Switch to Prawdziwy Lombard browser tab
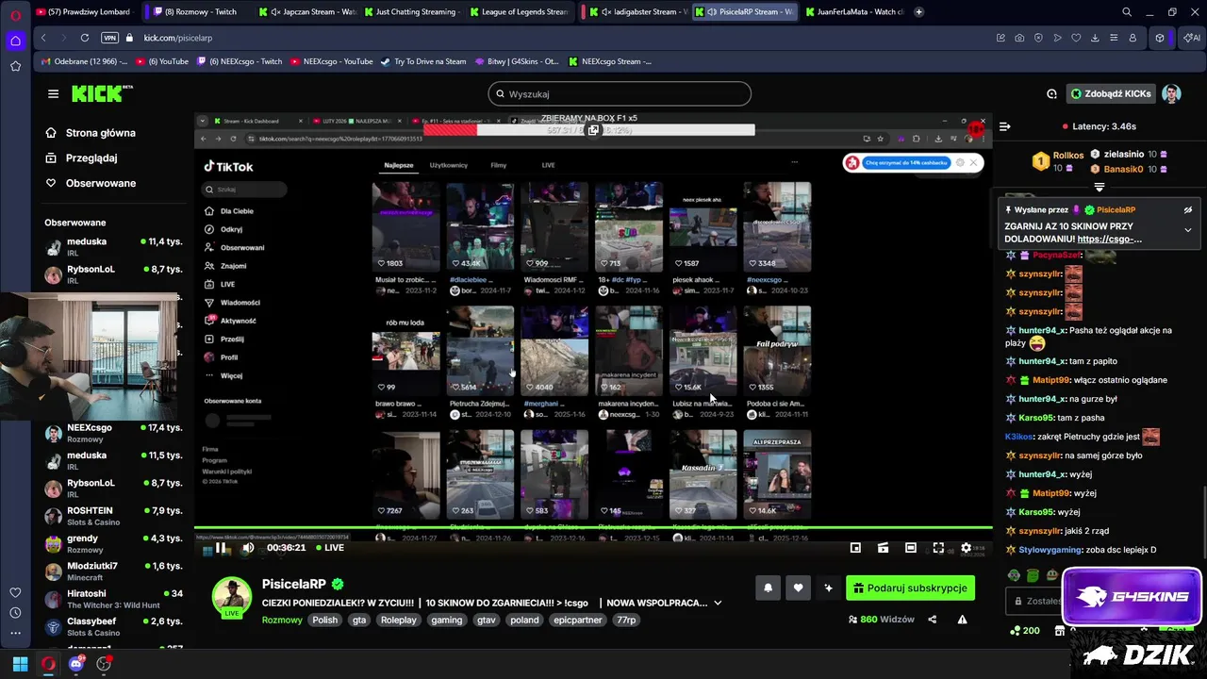This screenshot has height=679, width=1207. [x=83, y=11]
